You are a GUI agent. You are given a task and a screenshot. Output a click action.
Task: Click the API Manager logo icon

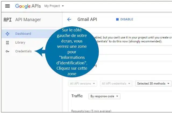8,20
